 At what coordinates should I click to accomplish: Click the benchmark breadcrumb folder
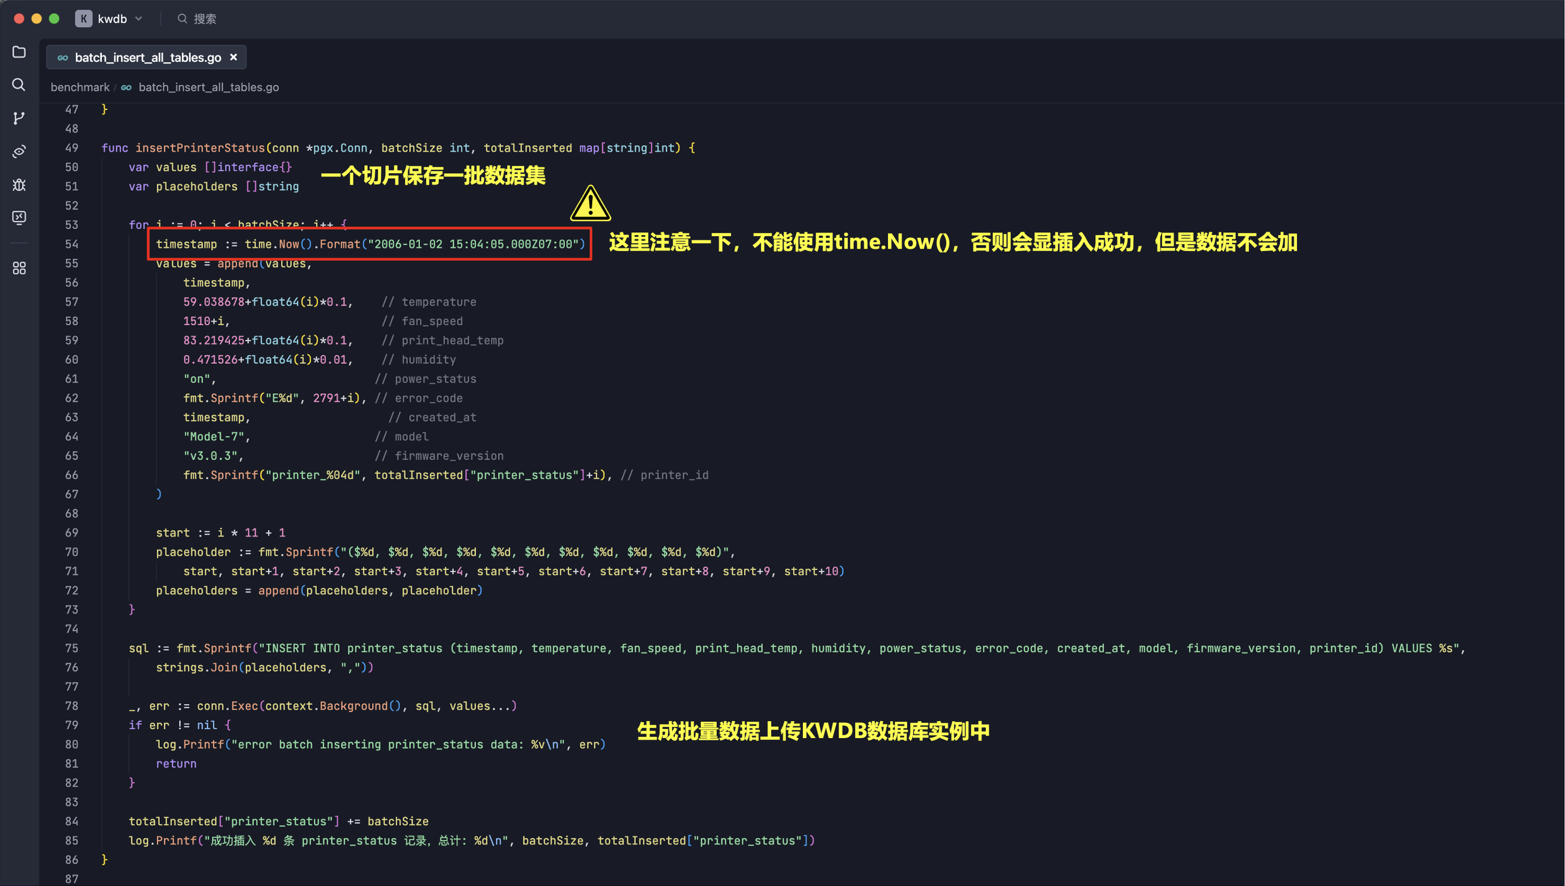click(x=80, y=87)
